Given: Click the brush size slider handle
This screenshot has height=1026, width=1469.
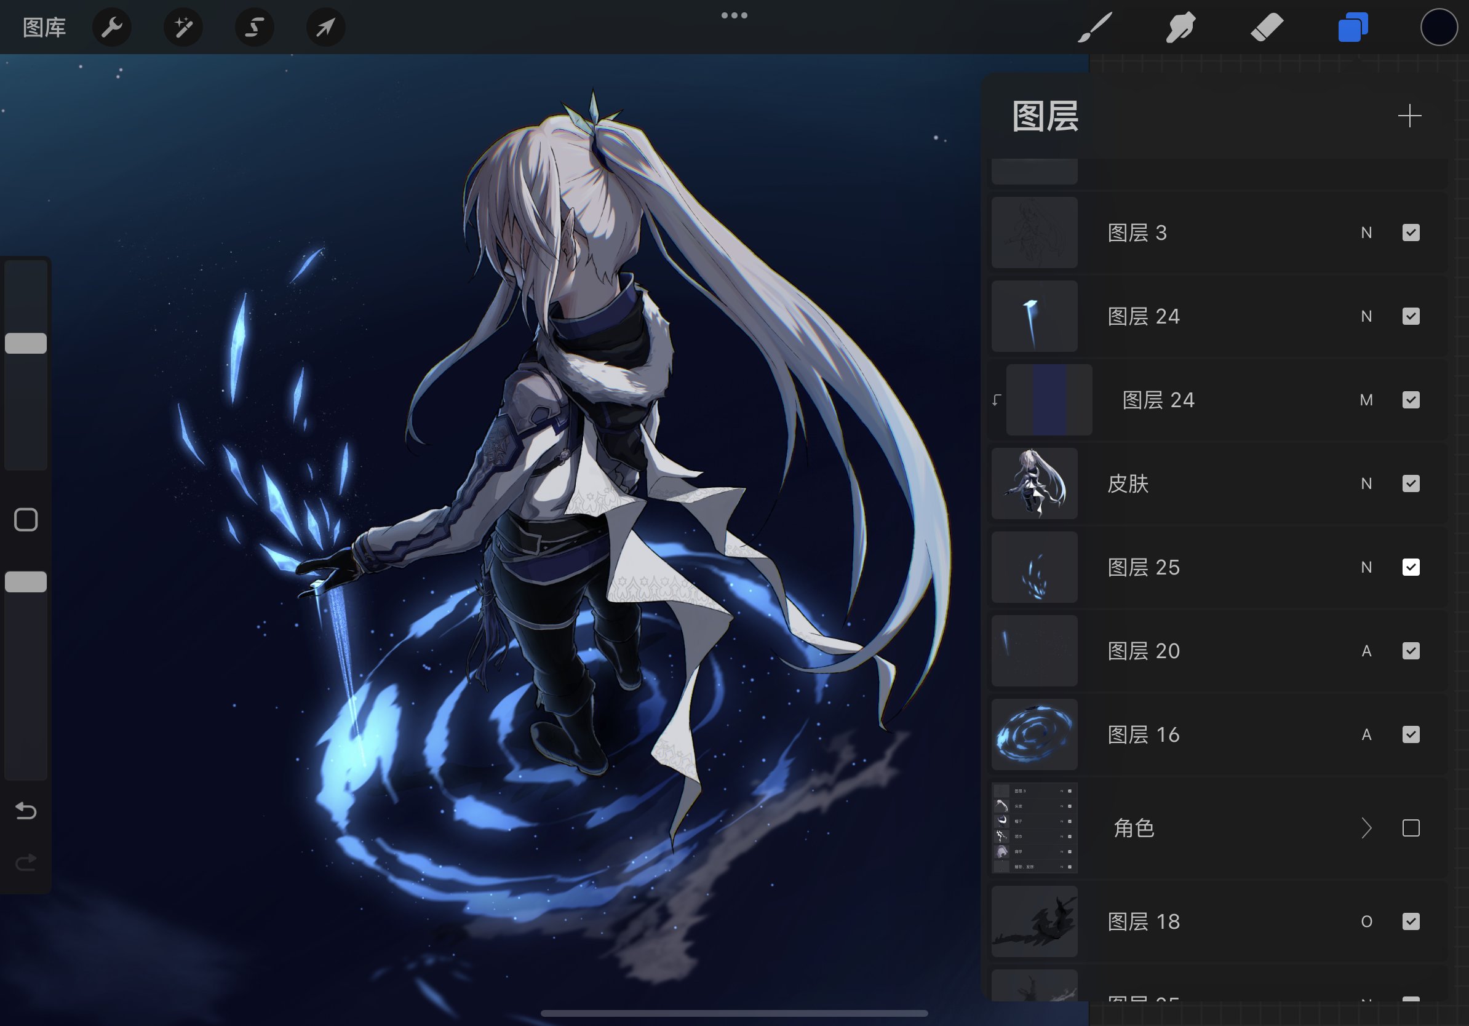Looking at the screenshot, I should tap(26, 343).
